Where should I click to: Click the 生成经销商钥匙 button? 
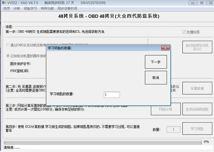point(197,109)
